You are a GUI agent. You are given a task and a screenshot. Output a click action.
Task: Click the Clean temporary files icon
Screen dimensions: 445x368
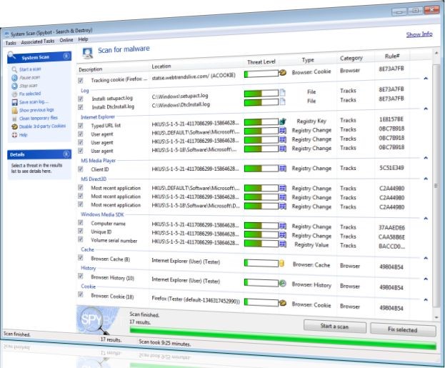[15, 119]
